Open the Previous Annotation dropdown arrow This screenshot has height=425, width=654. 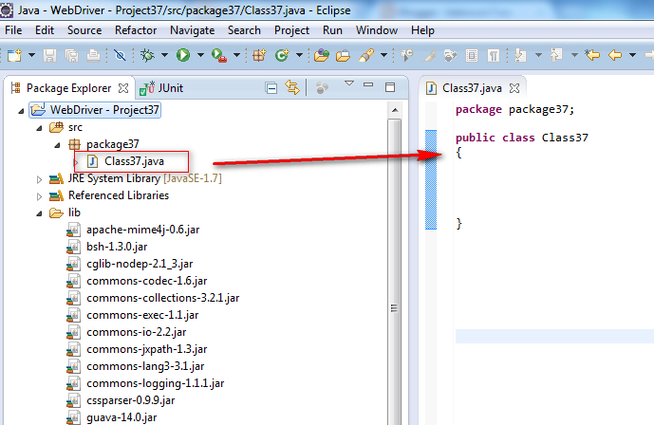click(574, 55)
